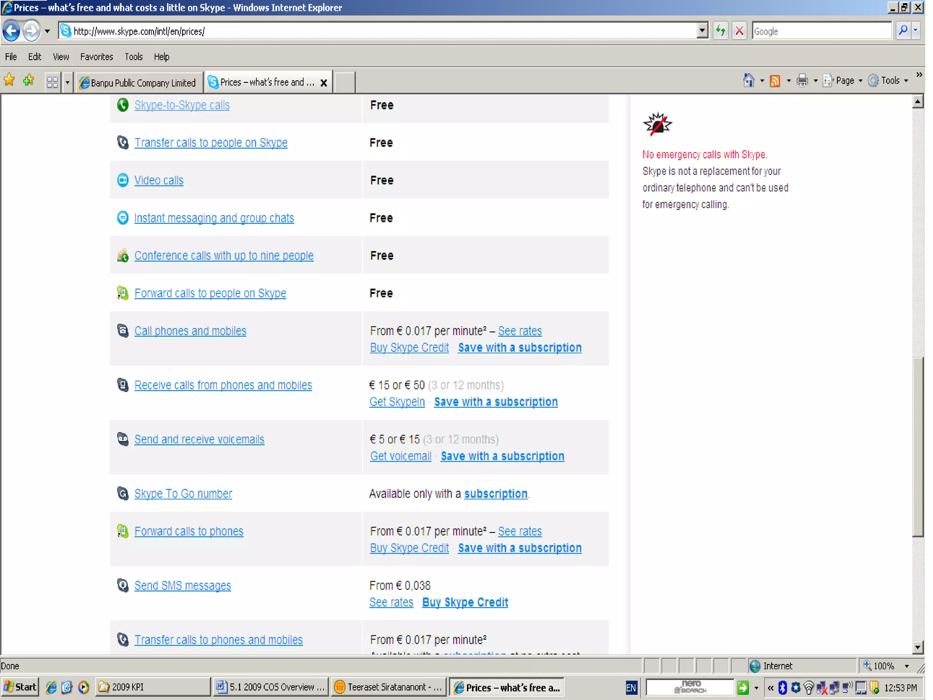
Task: Click the Home page icon
Action: (748, 81)
